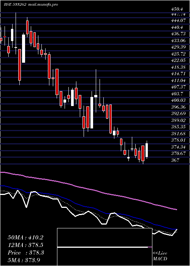Click the MACD white signal line in box
Image resolution: width=190 pixels, height=266 pixels.
tap(103, 247)
